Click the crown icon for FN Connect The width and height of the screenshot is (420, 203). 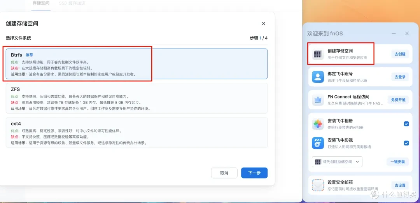[318, 100]
